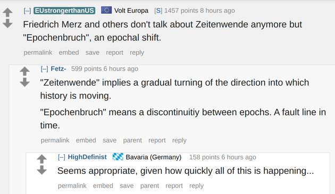Screen dimensions: 335x194
Task: Upvote the comment by Fetz-
Action: tap(24, 71)
